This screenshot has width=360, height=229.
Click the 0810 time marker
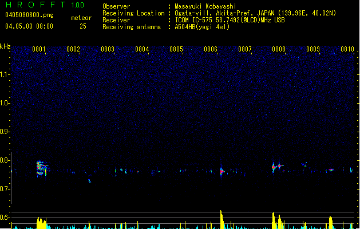coord(347,49)
